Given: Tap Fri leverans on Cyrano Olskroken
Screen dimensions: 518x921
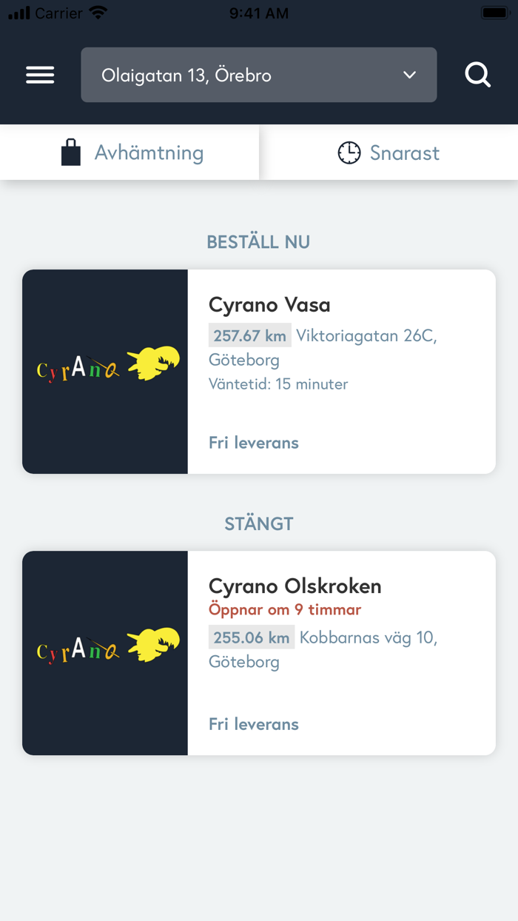Looking at the screenshot, I should pyautogui.click(x=253, y=723).
